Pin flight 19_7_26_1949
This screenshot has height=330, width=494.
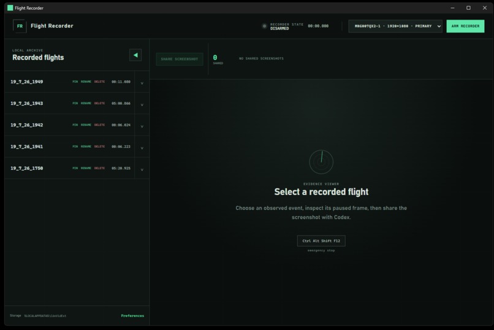coord(75,82)
